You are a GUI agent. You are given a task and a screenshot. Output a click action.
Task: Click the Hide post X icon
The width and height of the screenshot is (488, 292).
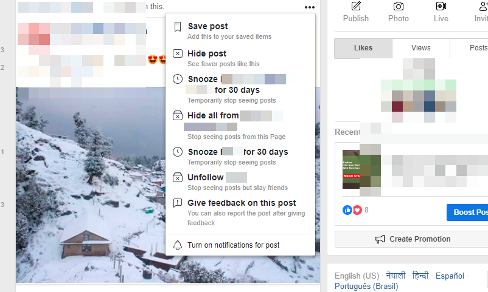pyautogui.click(x=178, y=54)
